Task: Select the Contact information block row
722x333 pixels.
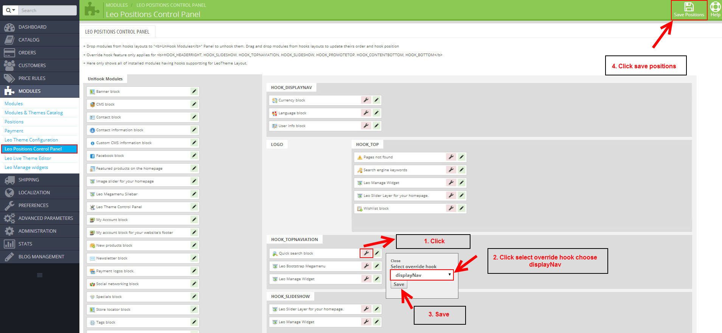Action: coord(143,130)
